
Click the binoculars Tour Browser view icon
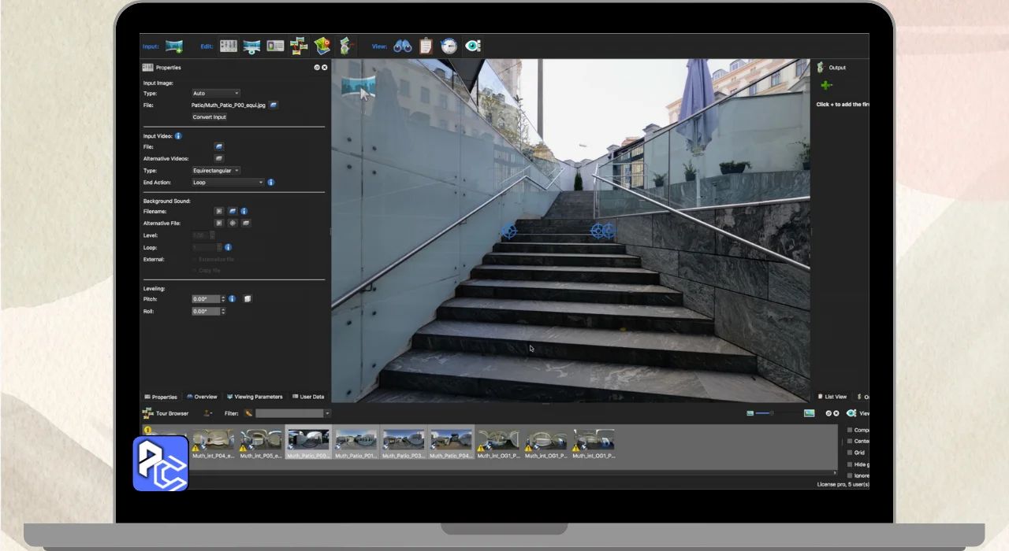[x=403, y=46]
